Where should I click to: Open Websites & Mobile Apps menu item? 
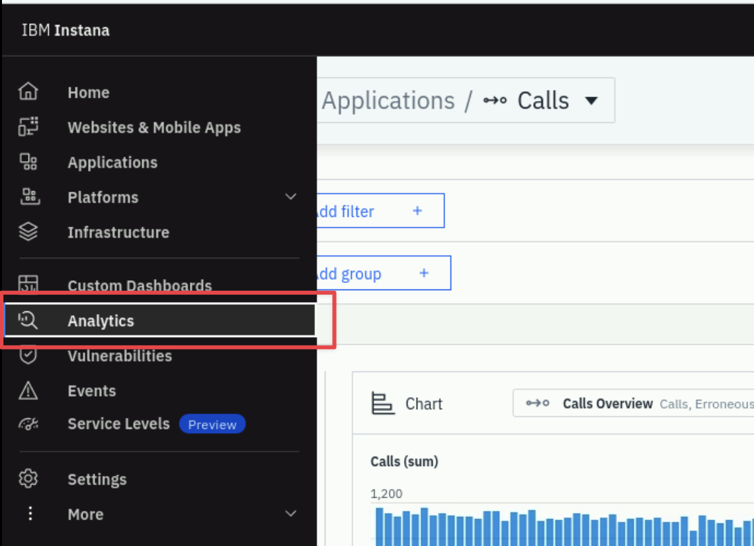158,127
